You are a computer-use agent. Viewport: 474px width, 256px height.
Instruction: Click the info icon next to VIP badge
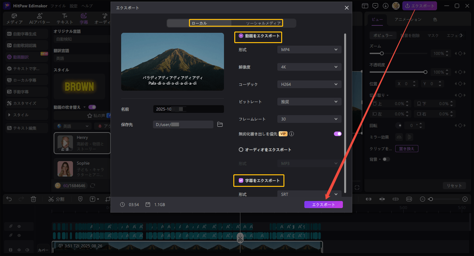[292, 134]
